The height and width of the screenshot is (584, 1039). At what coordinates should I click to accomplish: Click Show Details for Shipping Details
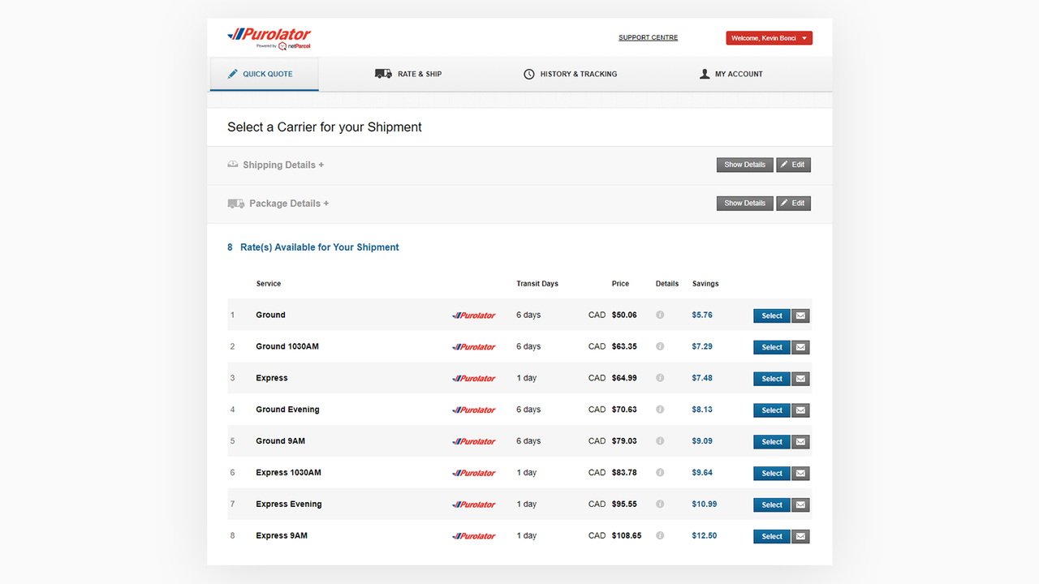[x=744, y=165]
